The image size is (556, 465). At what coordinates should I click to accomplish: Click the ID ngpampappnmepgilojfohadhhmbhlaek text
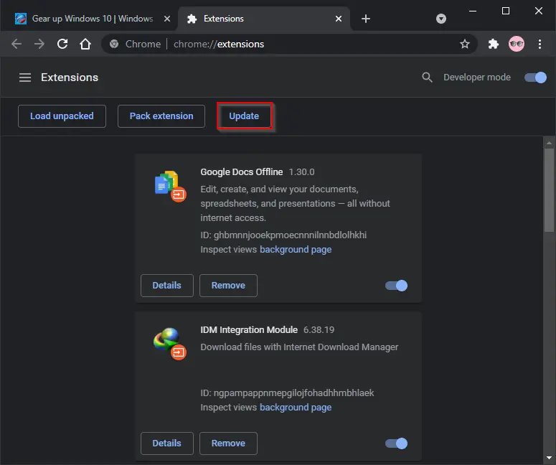tap(287, 393)
